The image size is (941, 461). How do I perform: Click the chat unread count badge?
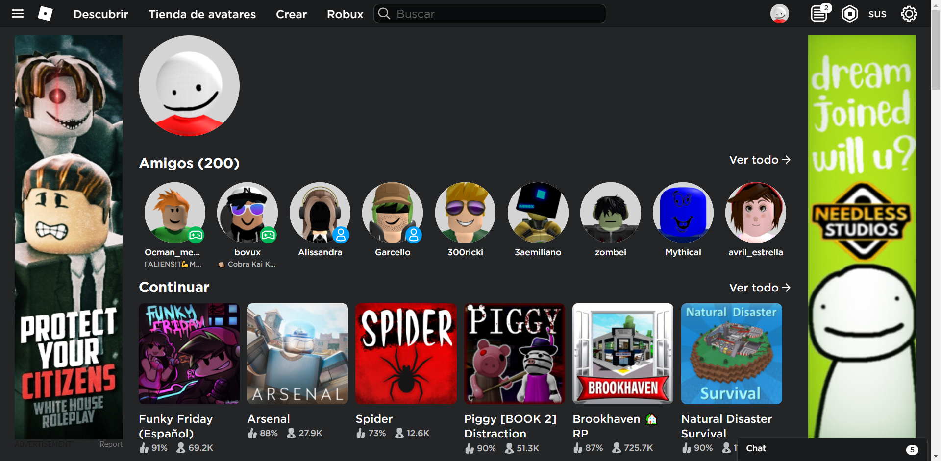(x=912, y=450)
